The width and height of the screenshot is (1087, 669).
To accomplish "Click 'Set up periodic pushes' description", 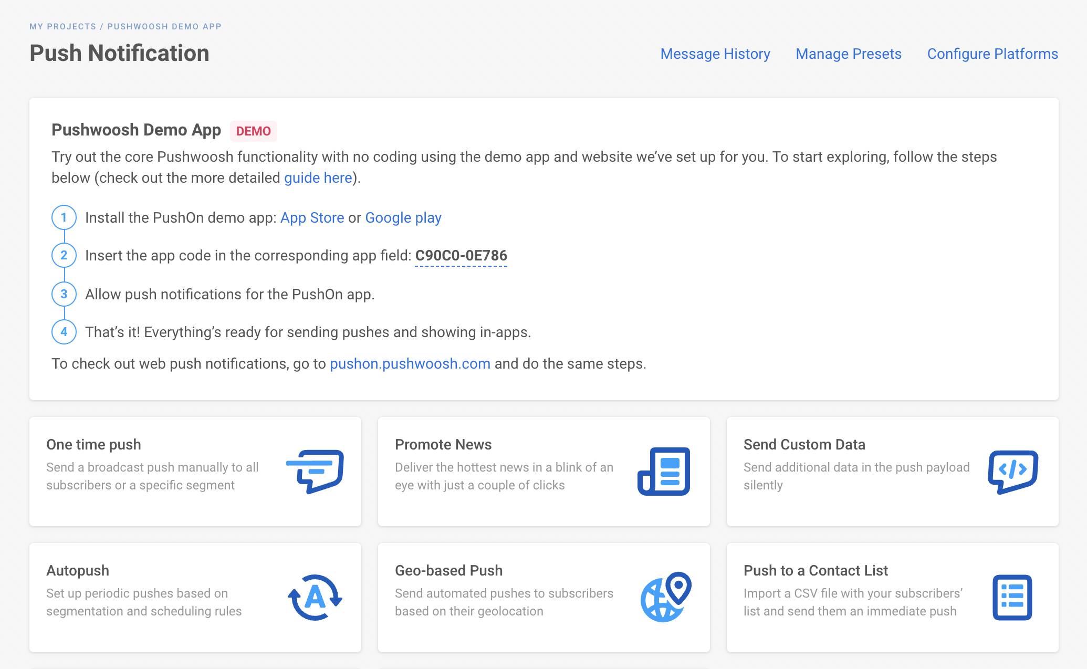I will click(144, 602).
